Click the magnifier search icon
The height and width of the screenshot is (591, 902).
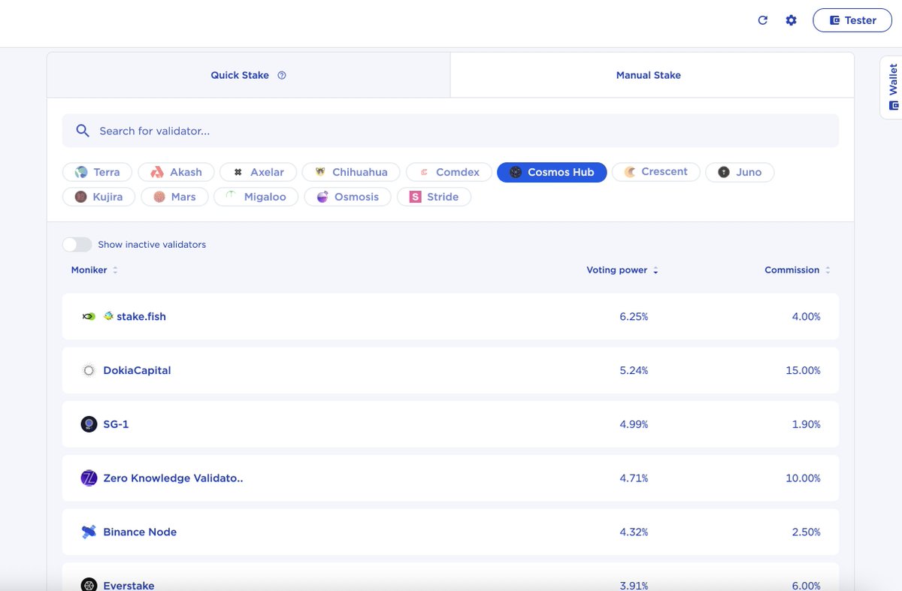[83, 131]
